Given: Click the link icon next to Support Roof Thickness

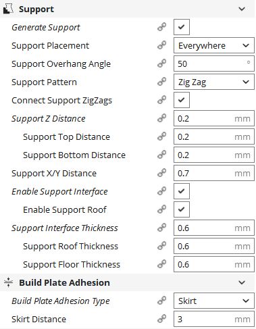Looking at the screenshot, I should click(161, 246).
